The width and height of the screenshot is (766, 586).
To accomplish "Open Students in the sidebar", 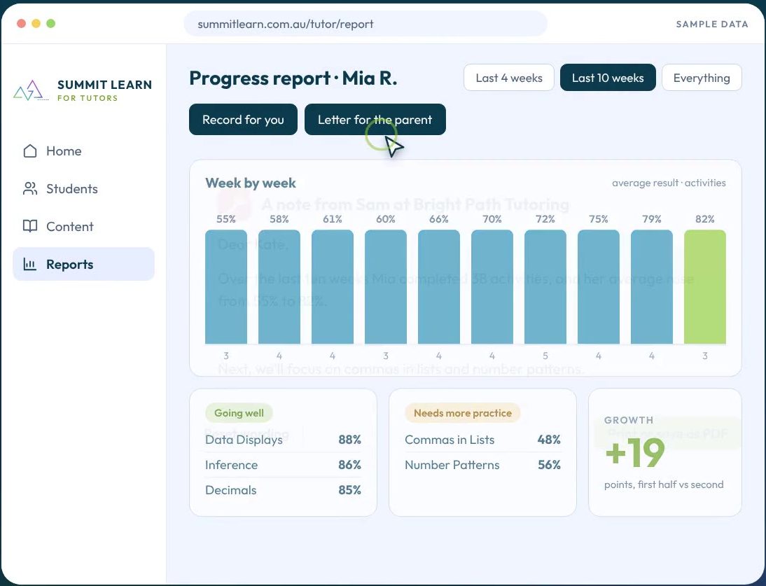I will point(83,188).
